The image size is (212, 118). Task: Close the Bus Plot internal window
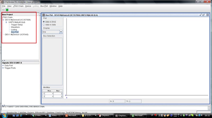tap(207, 15)
